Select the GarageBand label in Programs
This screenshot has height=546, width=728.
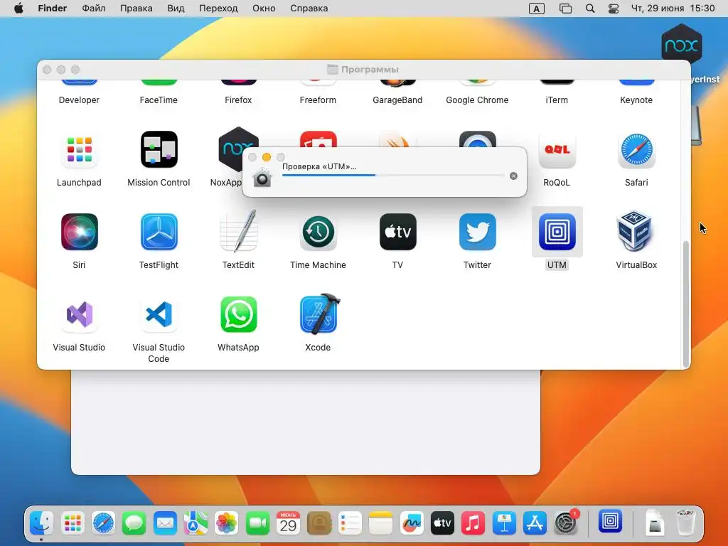click(397, 100)
